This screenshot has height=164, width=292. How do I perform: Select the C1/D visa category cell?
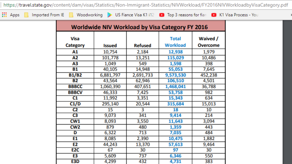75,104
